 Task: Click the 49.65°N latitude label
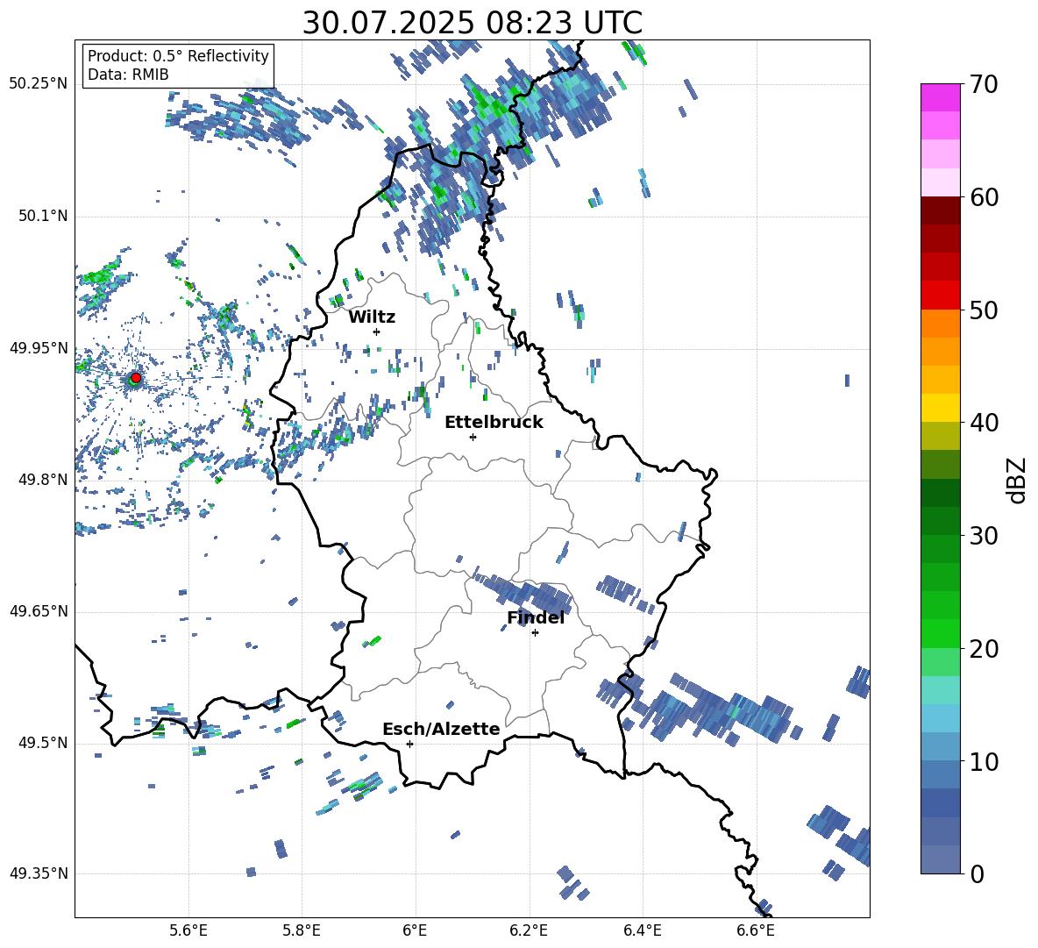tap(39, 611)
